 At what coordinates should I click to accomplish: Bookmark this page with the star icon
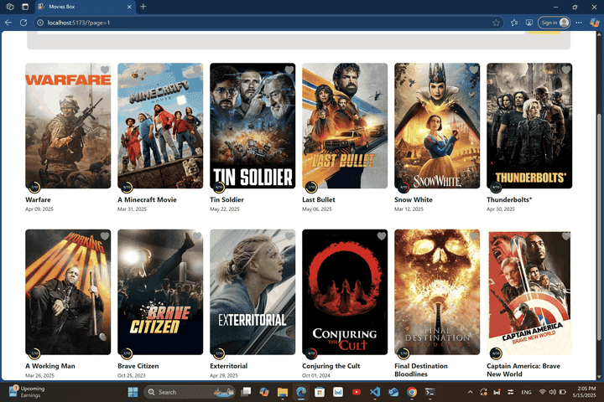(496, 23)
